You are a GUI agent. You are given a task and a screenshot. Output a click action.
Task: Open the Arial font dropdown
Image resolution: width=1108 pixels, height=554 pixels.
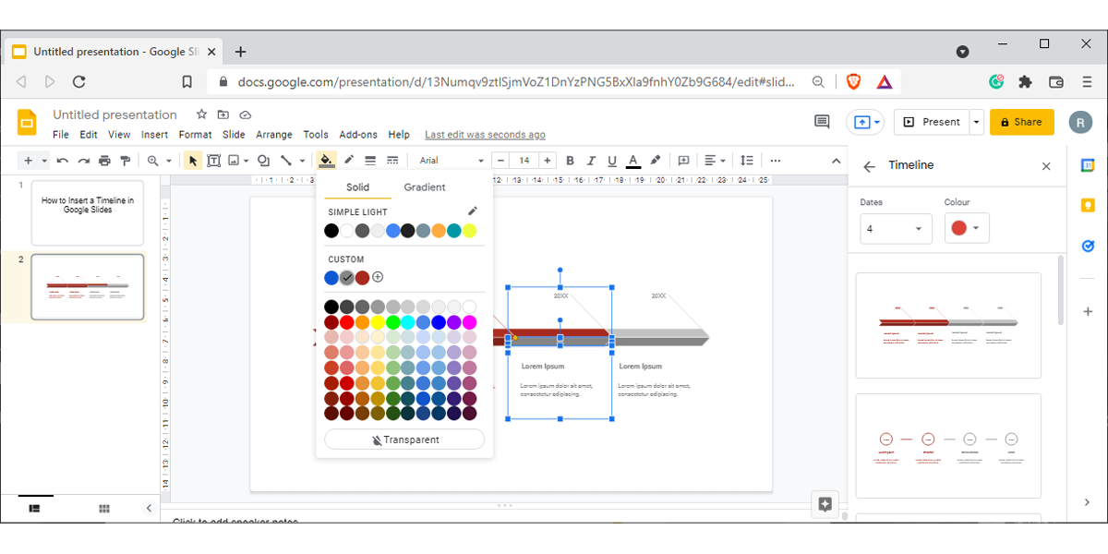[450, 161]
